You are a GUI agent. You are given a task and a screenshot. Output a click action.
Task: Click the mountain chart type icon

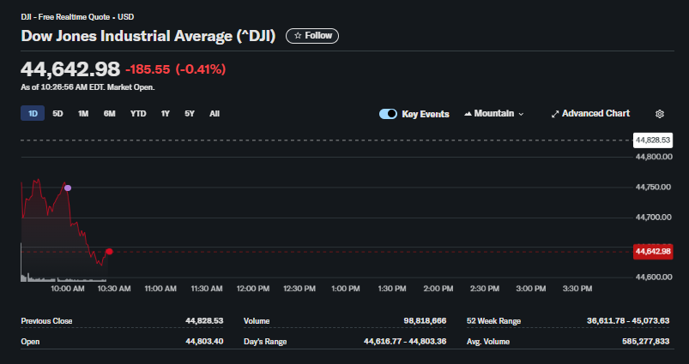click(x=468, y=114)
